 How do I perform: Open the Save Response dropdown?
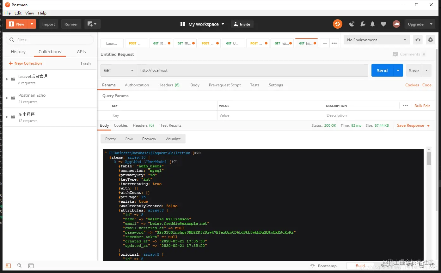[x=413, y=125]
